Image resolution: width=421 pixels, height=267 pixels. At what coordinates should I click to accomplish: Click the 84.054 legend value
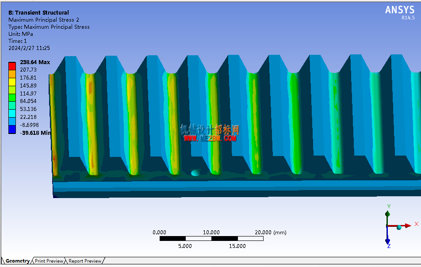click(28, 101)
